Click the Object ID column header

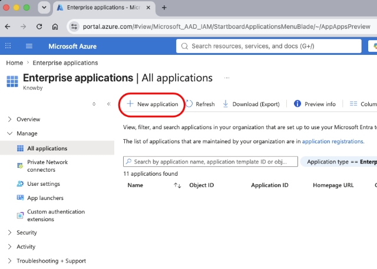coord(201,185)
